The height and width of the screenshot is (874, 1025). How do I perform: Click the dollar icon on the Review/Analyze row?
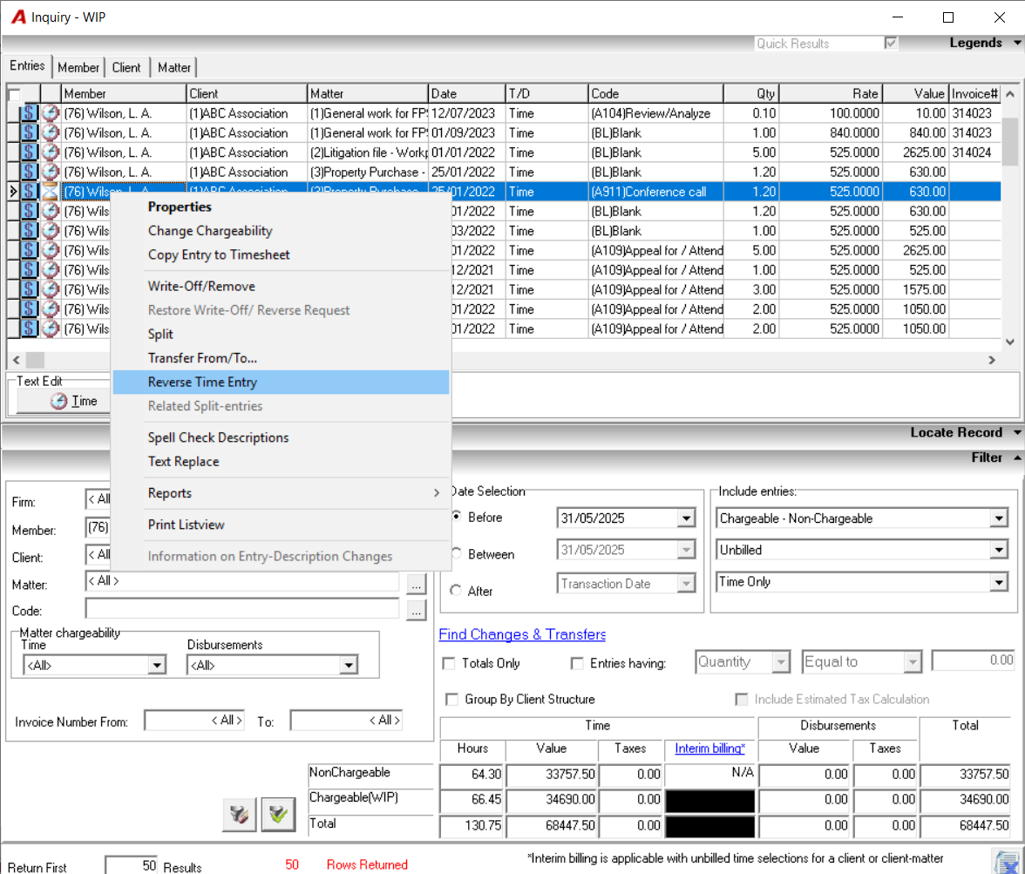pos(30,113)
